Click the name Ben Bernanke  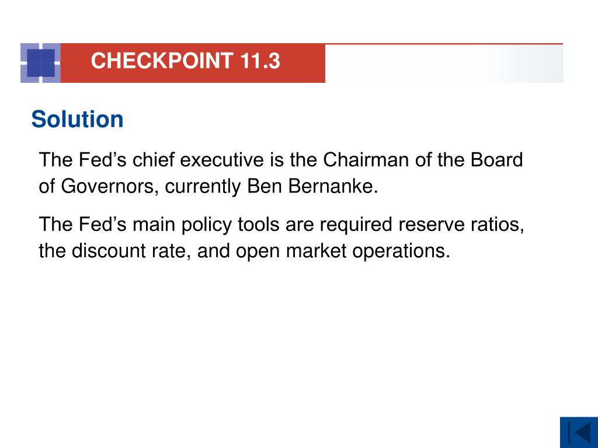pyautogui.click(x=311, y=186)
